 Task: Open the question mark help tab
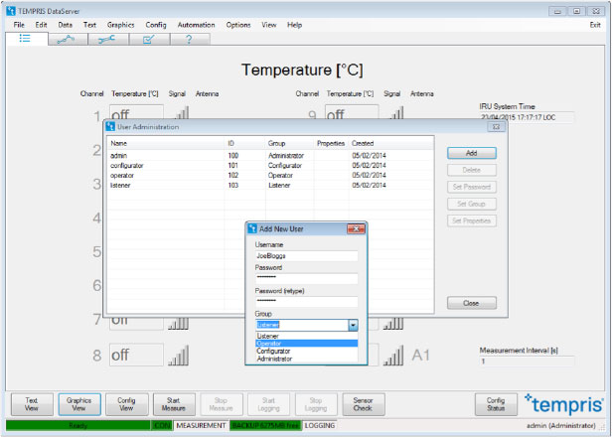tap(189, 39)
